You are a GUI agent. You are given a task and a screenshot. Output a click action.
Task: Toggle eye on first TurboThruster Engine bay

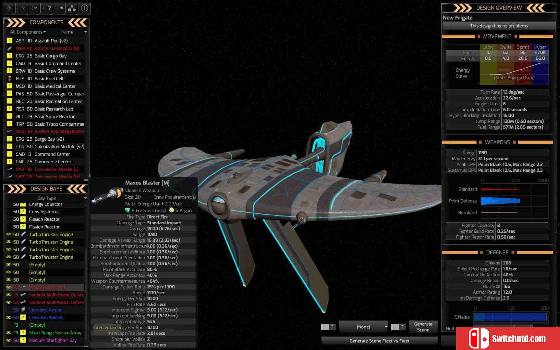(9, 234)
